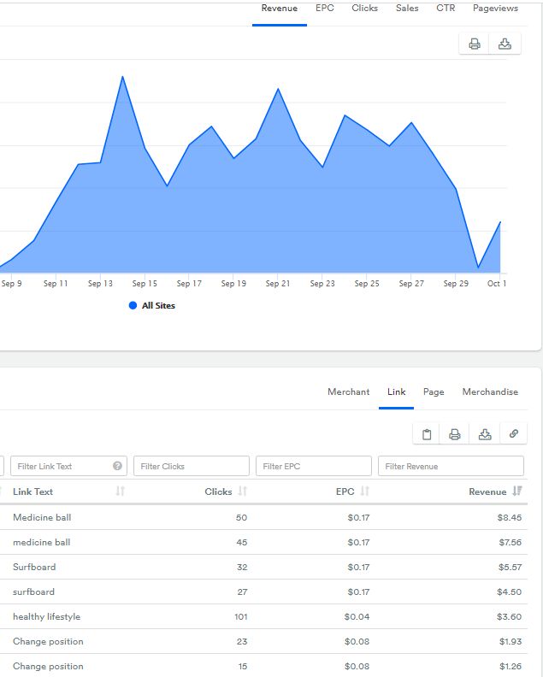Click the $3.60 revenue value
The width and height of the screenshot is (543, 677).
510,616
